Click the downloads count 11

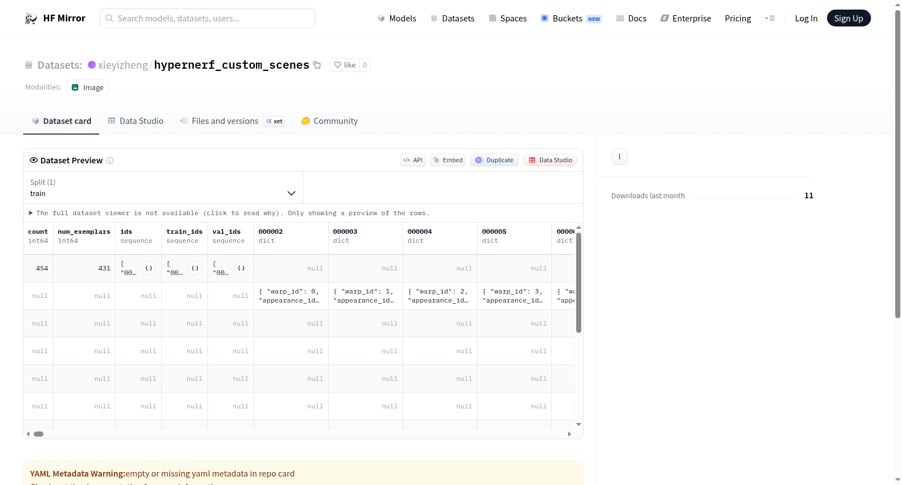809,196
